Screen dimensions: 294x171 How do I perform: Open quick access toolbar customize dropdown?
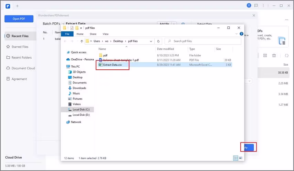coord(81,28)
